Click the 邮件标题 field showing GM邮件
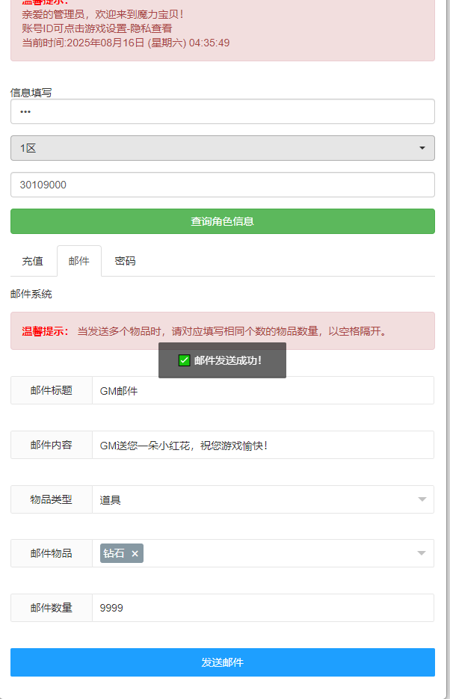 click(262, 389)
